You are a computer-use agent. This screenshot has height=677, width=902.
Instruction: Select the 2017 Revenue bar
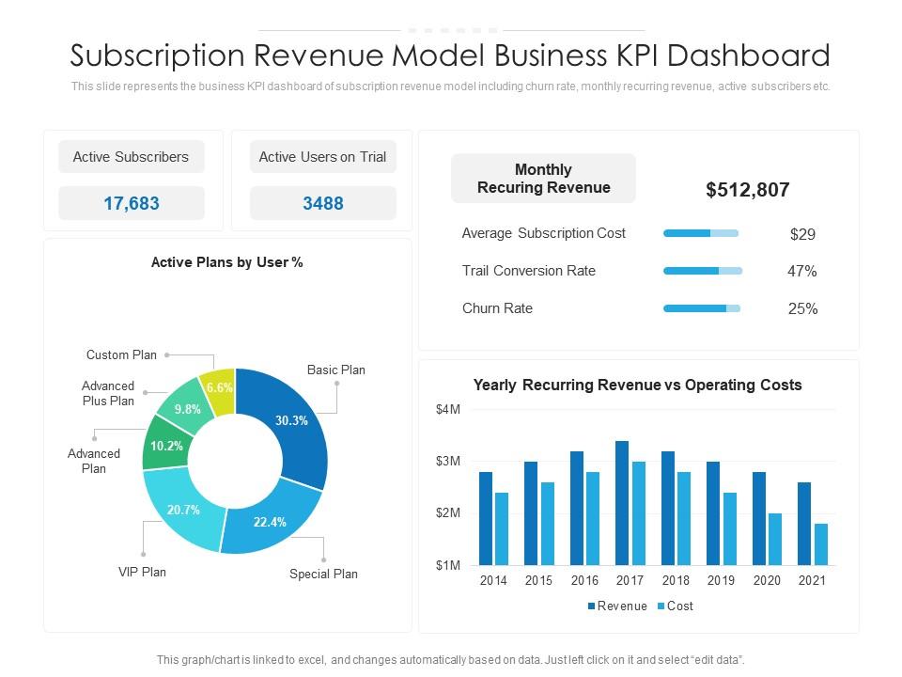[x=622, y=503]
